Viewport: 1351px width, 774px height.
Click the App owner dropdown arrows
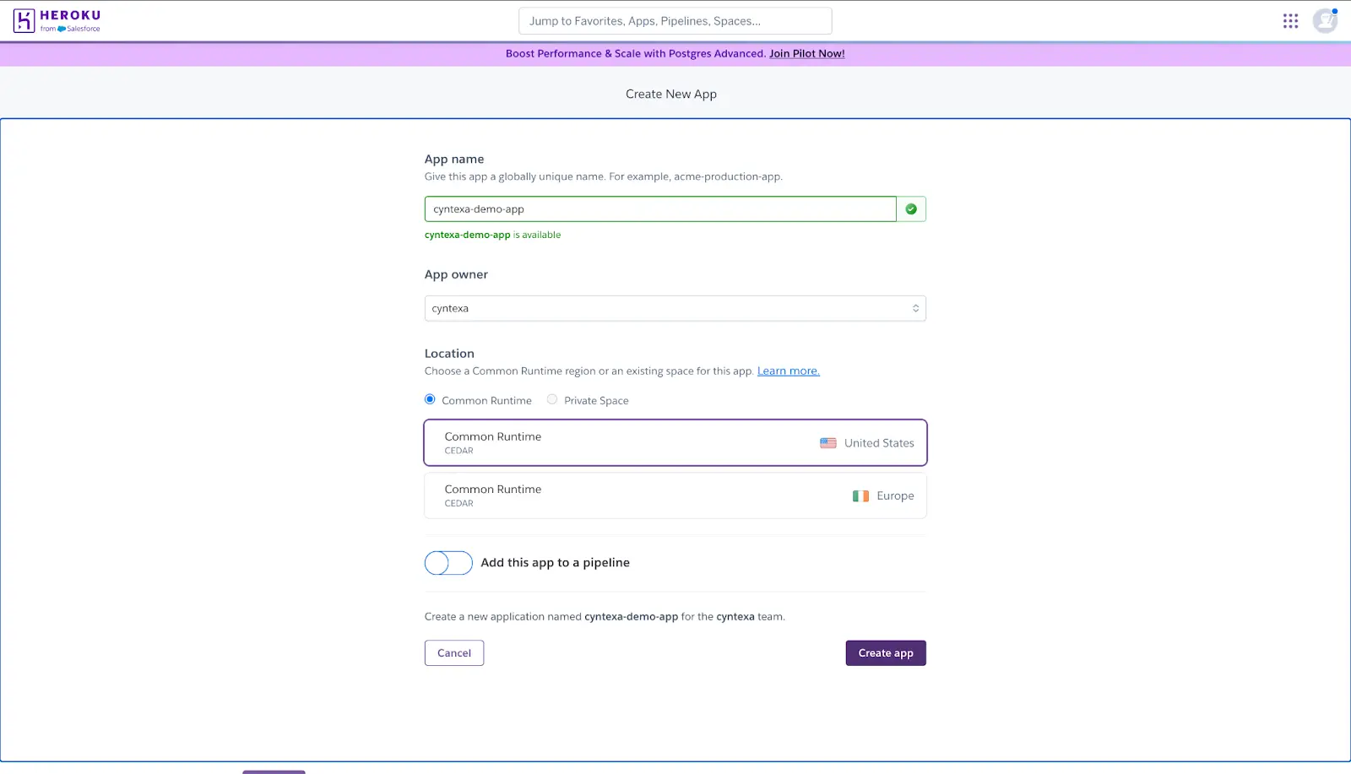tap(915, 309)
